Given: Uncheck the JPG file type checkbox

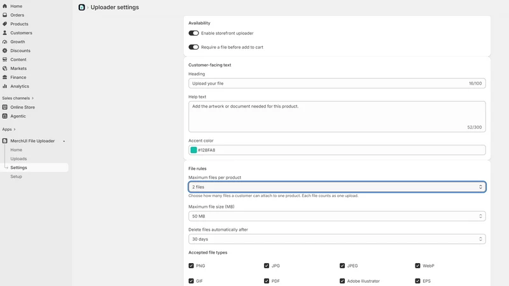Looking at the screenshot, I should (x=267, y=266).
